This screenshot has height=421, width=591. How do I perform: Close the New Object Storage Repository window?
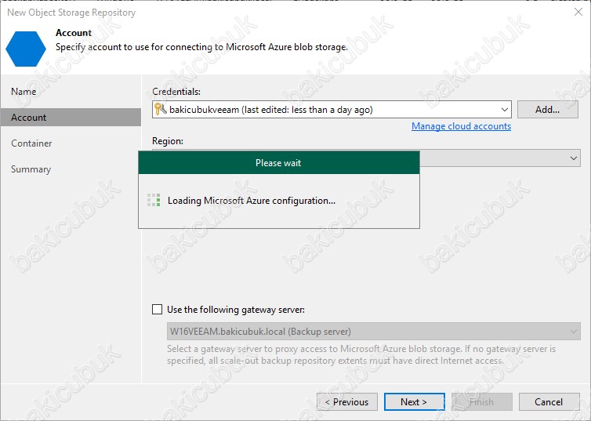click(x=578, y=12)
